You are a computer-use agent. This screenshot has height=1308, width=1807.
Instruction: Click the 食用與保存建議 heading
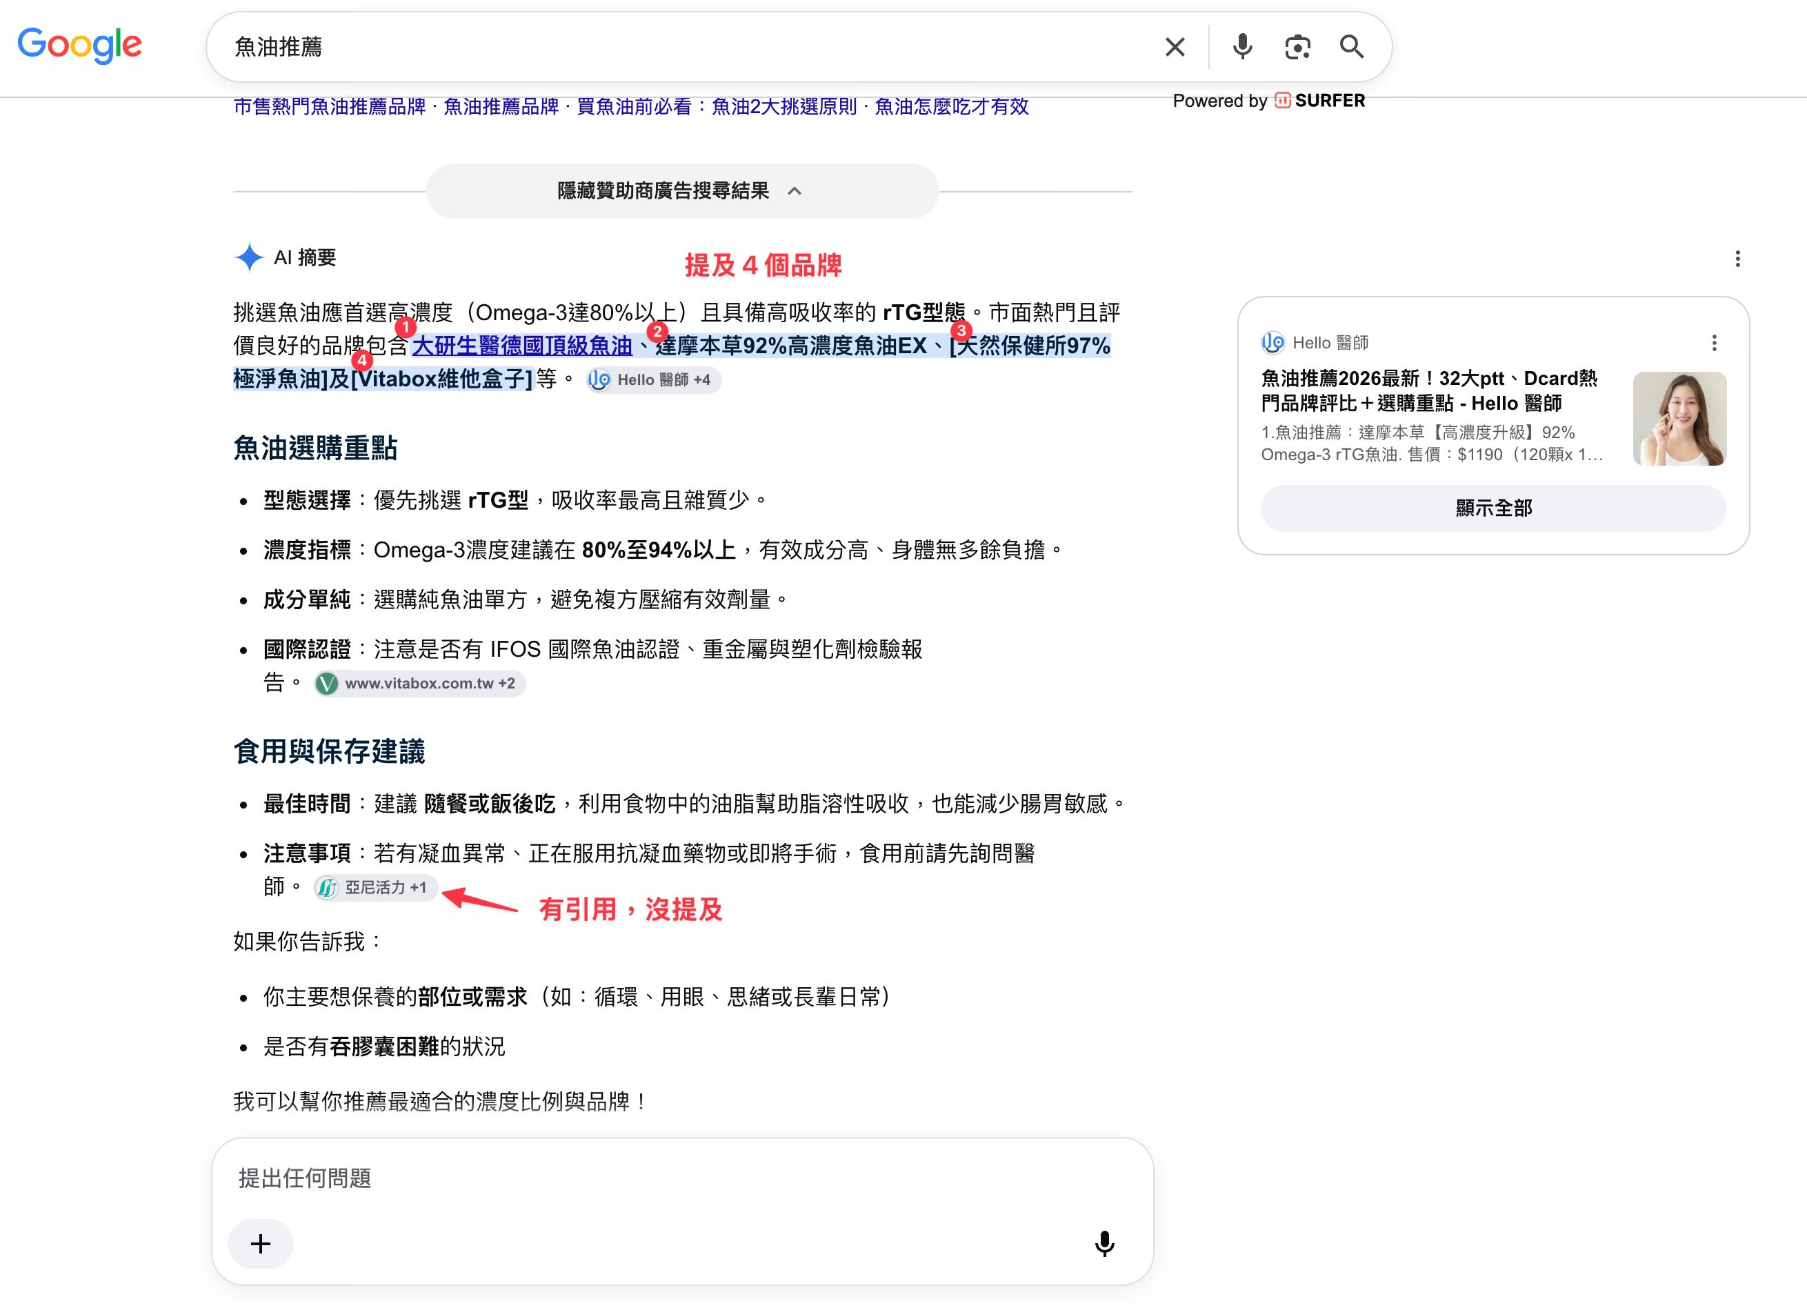(x=329, y=752)
